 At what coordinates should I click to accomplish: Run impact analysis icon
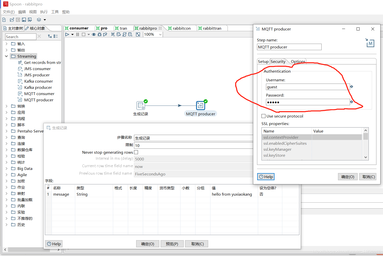[119, 34]
